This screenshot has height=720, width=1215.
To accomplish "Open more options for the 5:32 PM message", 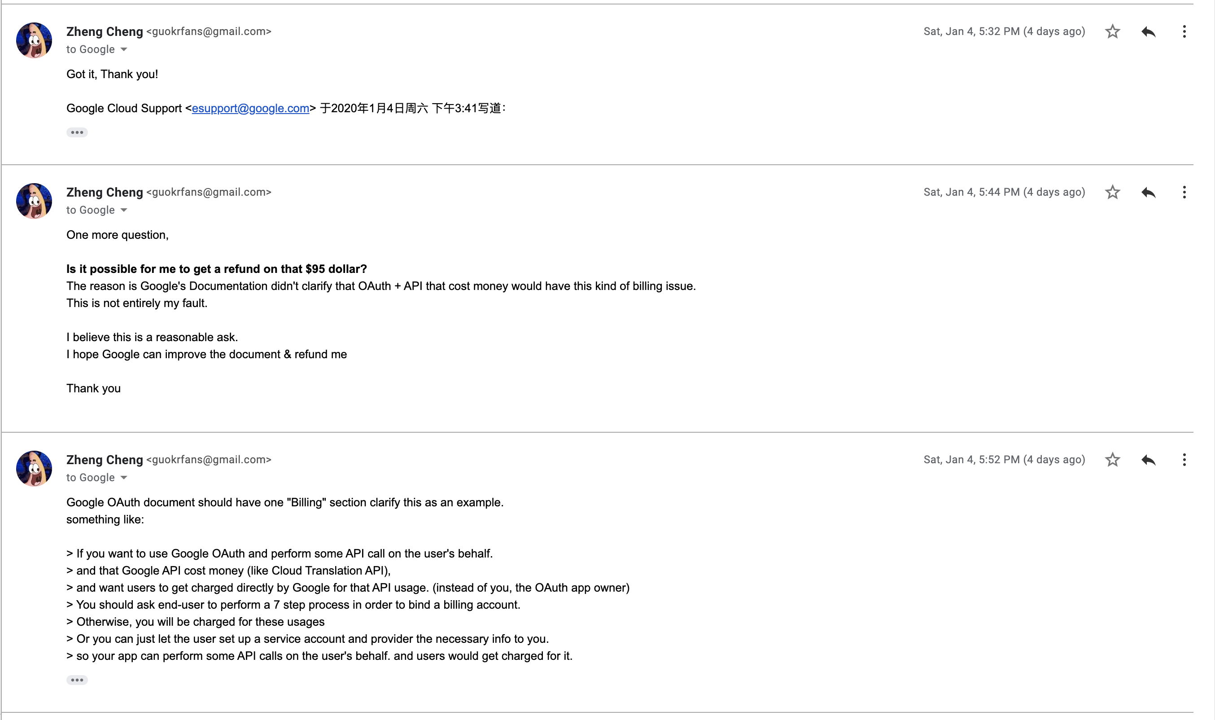I will pos(1184,31).
